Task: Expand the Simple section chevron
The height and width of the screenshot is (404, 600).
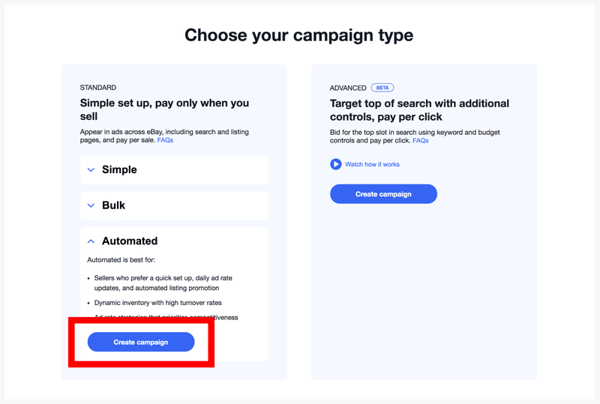Action: pyautogui.click(x=91, y=169)
